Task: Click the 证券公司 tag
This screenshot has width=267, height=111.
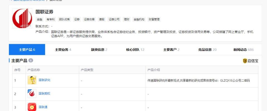Action: click(114, 19)
